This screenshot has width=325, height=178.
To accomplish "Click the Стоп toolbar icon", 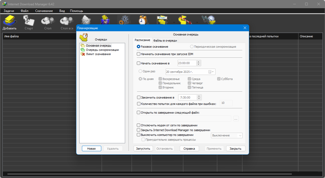I will pyautogui.click(x=48, y=21).
